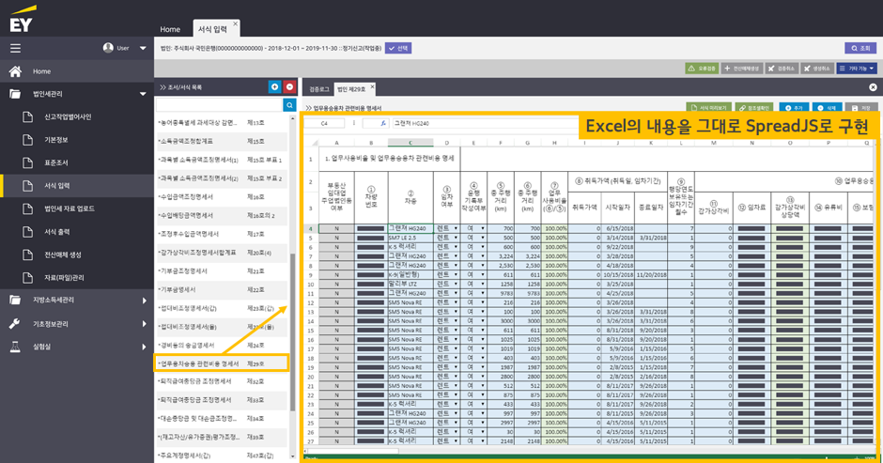Click the blue plus icon in 조서/서식 목록 header
This screenshot has width=883, height=463.
(274, 86)
